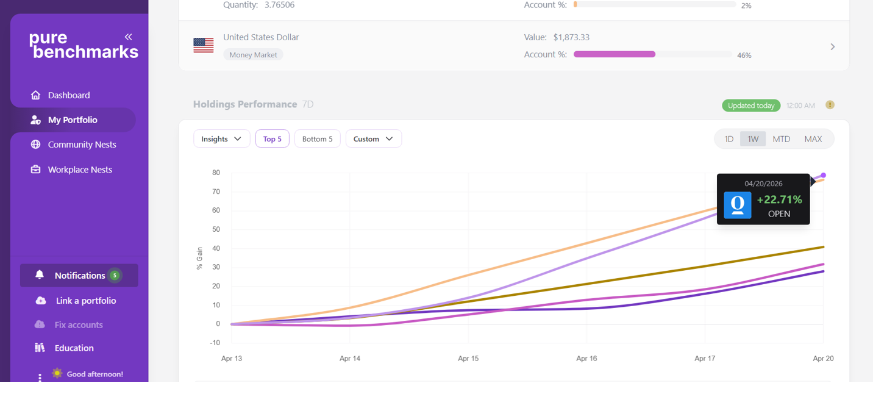Image resolution: width=873 pixels, height=394 pixels.
Task: Open Notifications bell icon
Action: pyautogui.click(x=40, y=275)
